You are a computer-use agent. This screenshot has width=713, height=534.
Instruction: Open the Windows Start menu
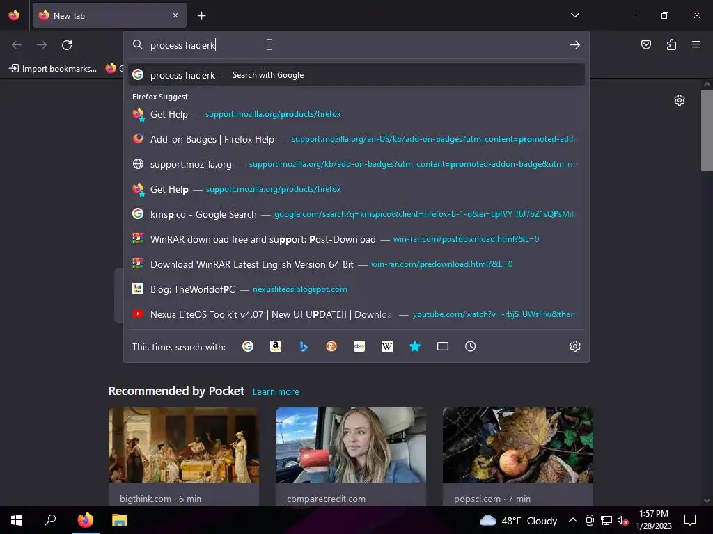(17, 520)
